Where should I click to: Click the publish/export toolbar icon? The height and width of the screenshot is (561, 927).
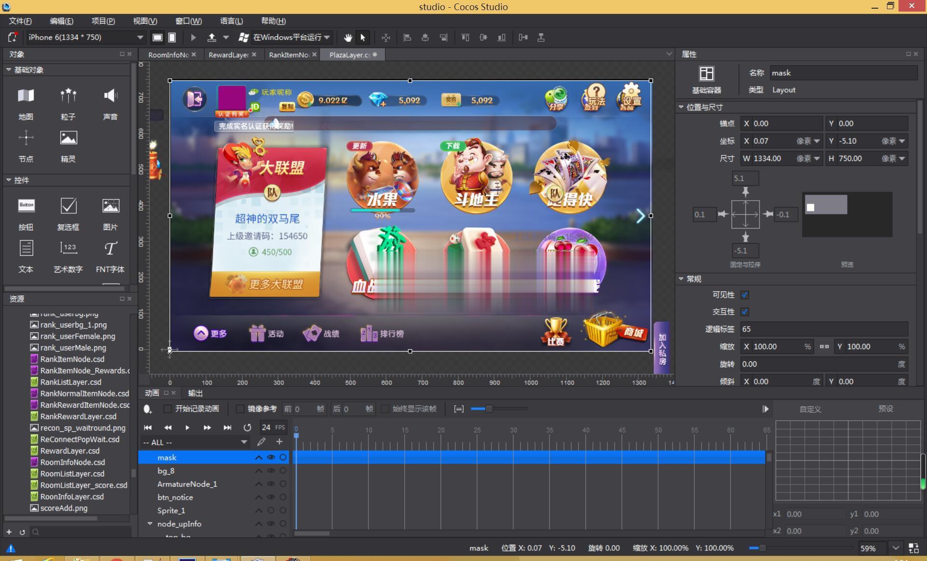pos(211,38)
